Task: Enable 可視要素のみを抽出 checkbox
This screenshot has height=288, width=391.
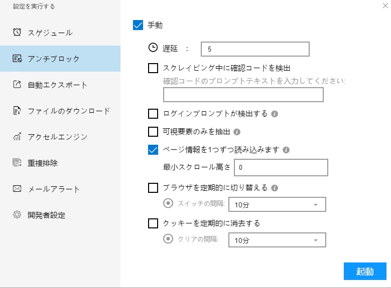Action: point(154,132)
